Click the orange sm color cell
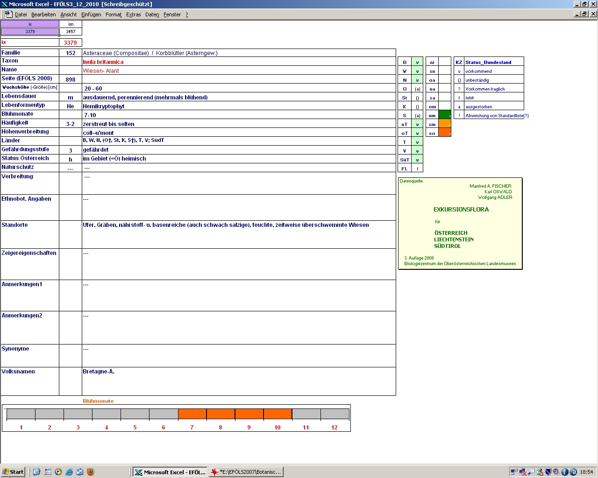This screenshot has height=478, width=598. (445, 124)
